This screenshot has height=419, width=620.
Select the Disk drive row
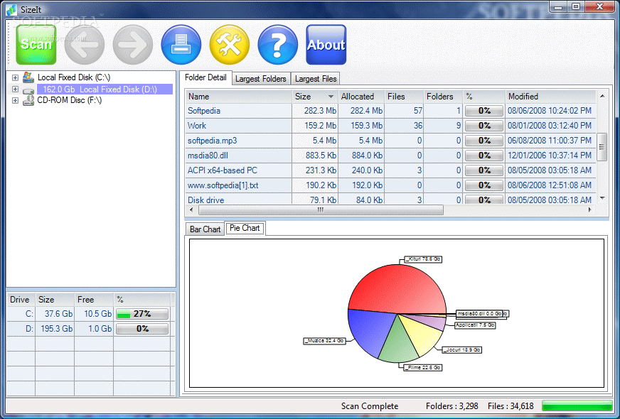(x=390, y=199)
